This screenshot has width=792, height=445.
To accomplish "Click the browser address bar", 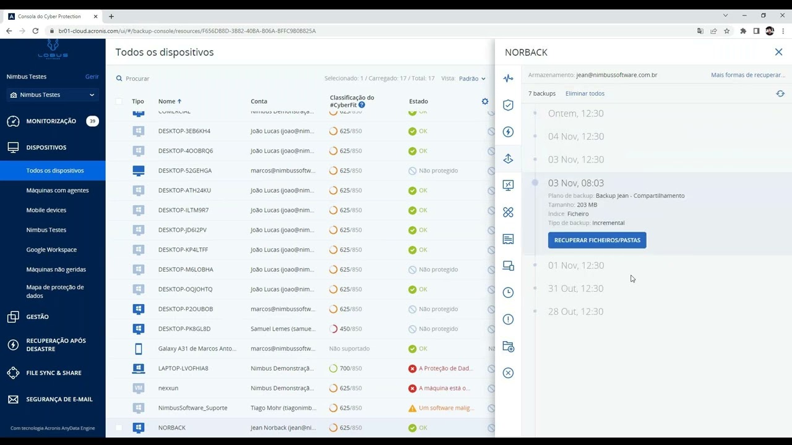I will tap(371, 31).
